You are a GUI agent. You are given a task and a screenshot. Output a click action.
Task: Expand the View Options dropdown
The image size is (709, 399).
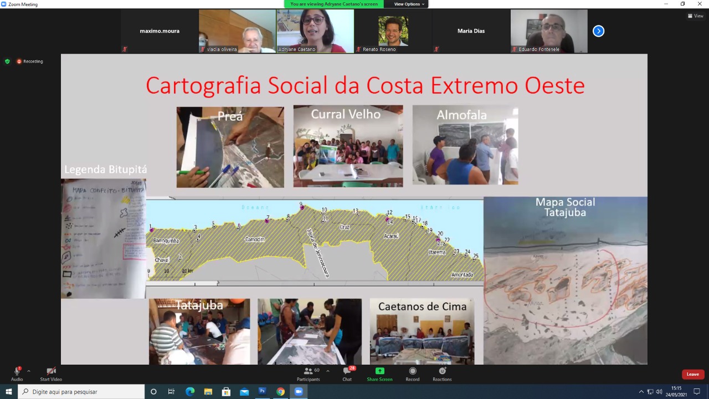point(409,4)
